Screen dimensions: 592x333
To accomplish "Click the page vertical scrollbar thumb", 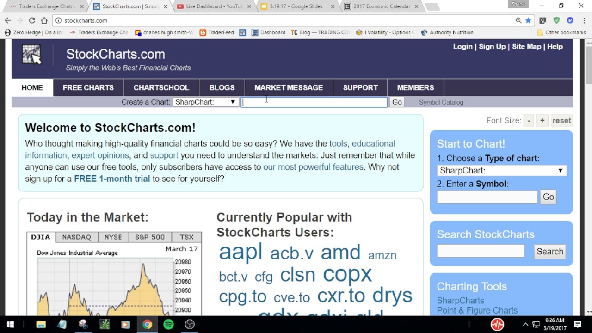I will click(x=588, y=66).
